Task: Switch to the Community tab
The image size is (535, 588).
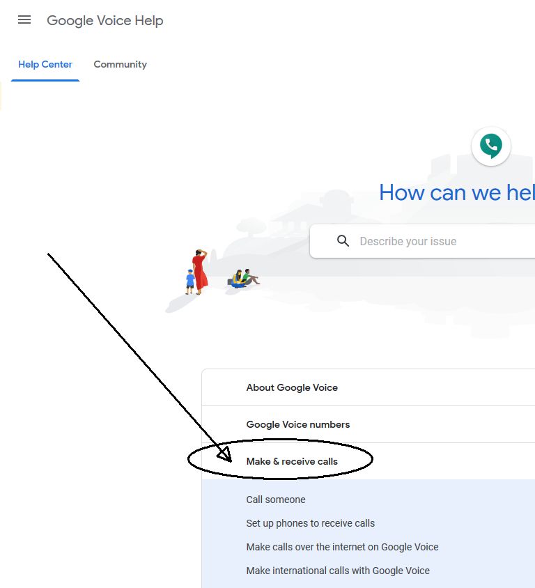Action: point(120,65)
